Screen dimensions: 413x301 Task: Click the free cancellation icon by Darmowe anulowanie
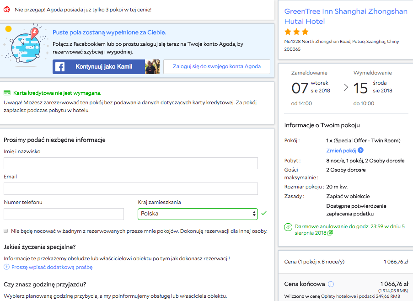pos(288,226)
